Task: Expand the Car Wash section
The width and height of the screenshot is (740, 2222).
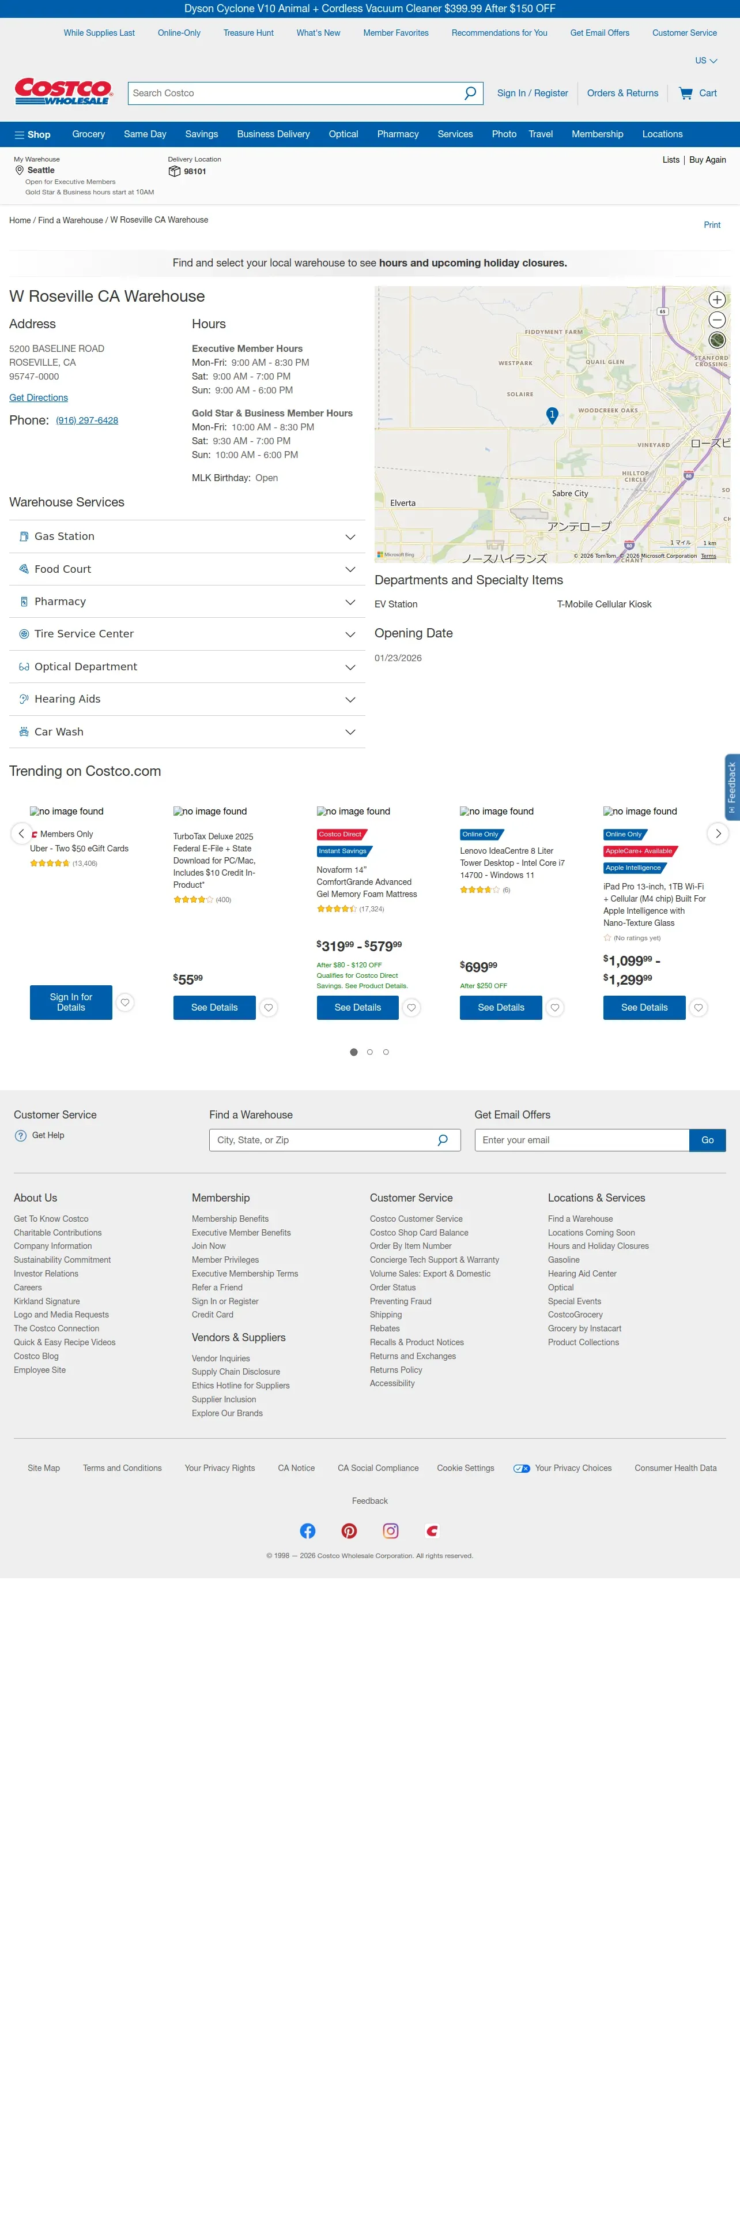Action: coord(187,733)
